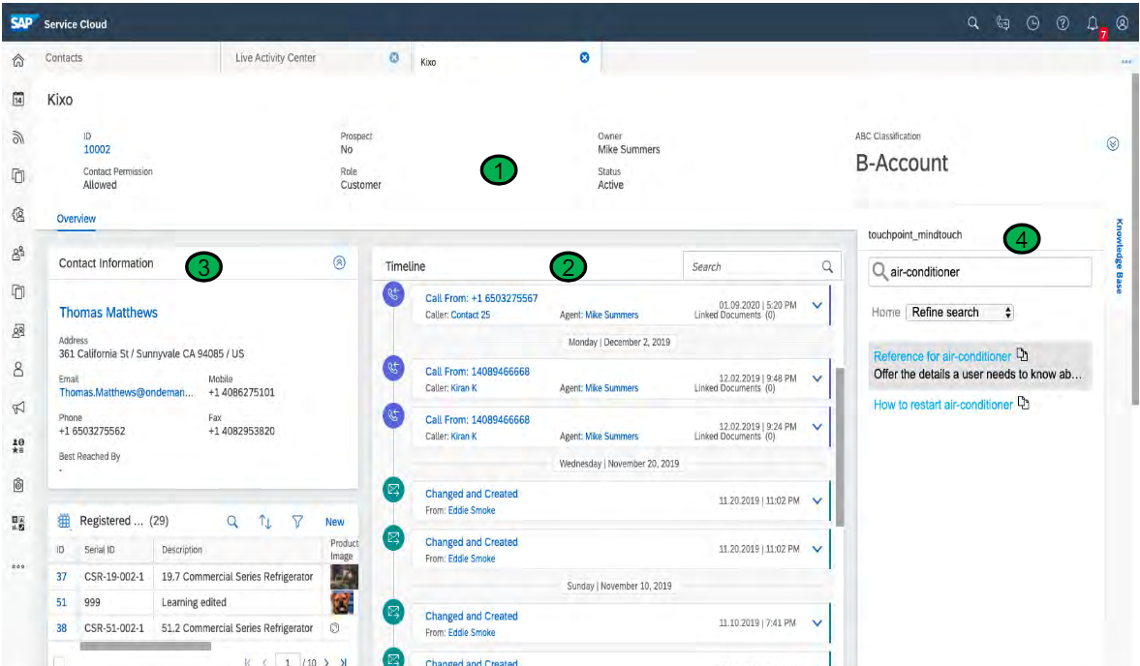The image size is (1140, 666).
Task: Expand the 9:24 PM call entry chevron
Action: coord(817,427)
